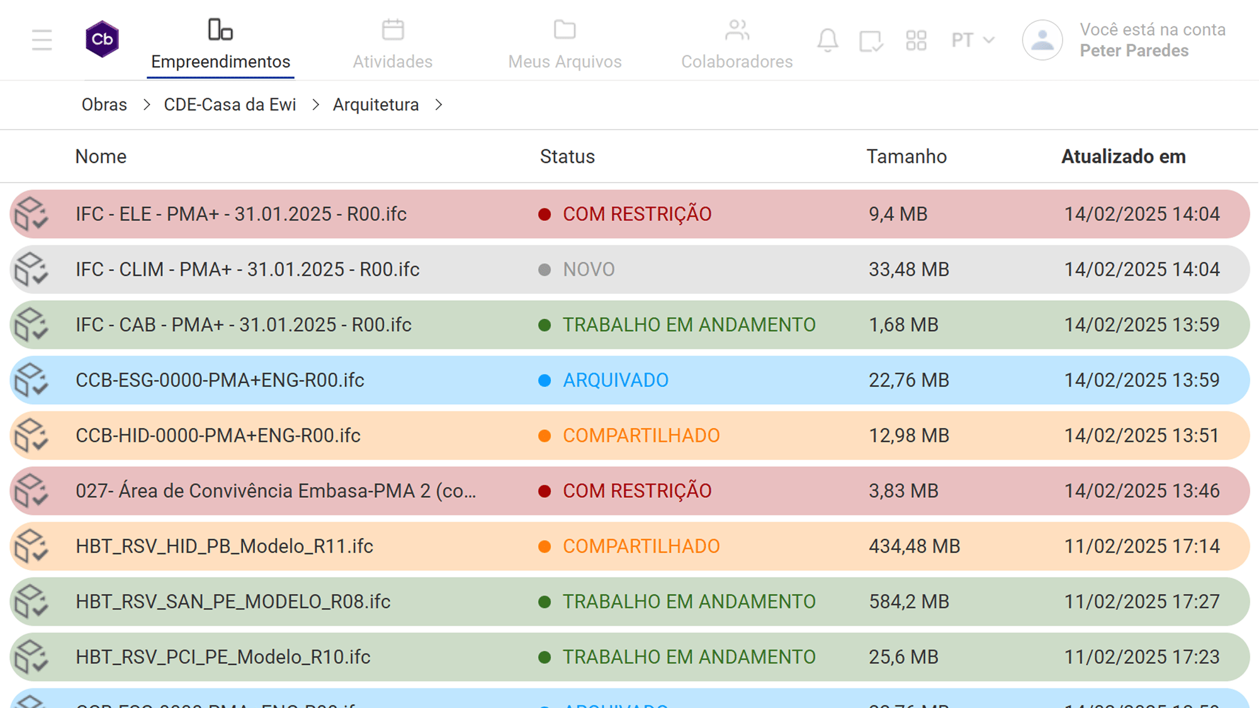This screenshot has width=1259, height=708.
Task: Open the PT language dropdown
Action: 973,40
